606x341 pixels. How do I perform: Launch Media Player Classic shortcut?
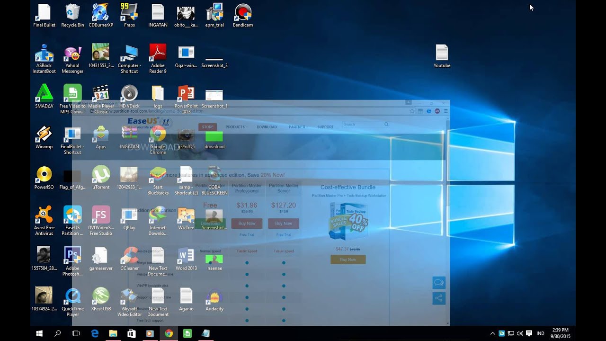pos(101,99)
